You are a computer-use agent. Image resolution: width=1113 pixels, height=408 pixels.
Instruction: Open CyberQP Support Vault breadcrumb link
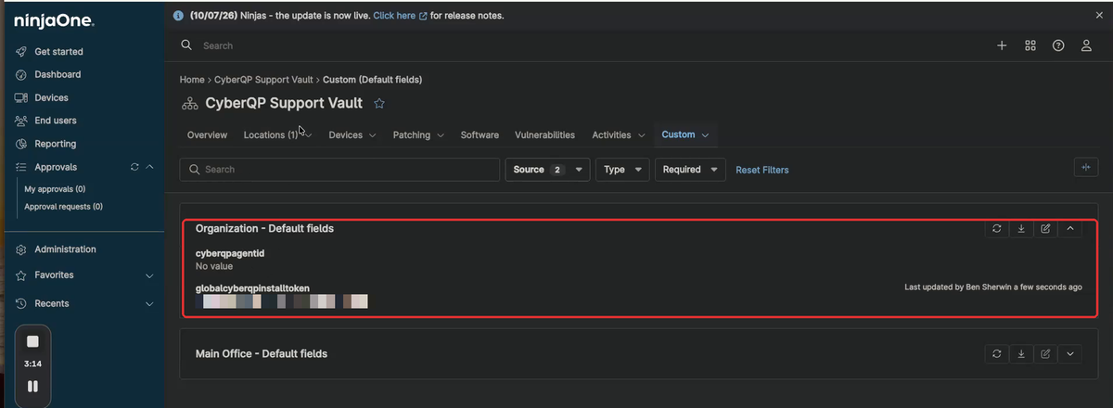tap(263, 80)
